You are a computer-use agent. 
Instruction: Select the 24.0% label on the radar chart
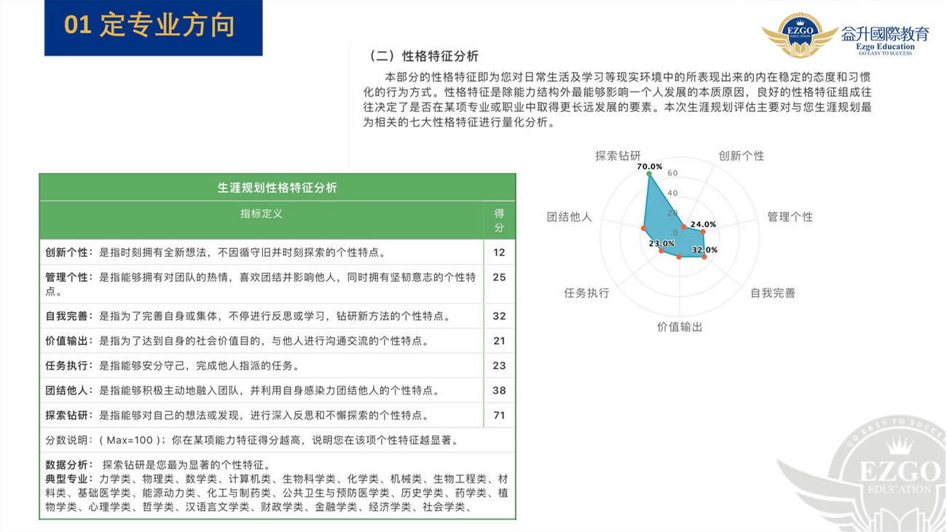703,224
